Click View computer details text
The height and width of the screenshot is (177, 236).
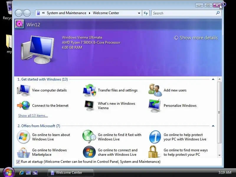[49, 90]
